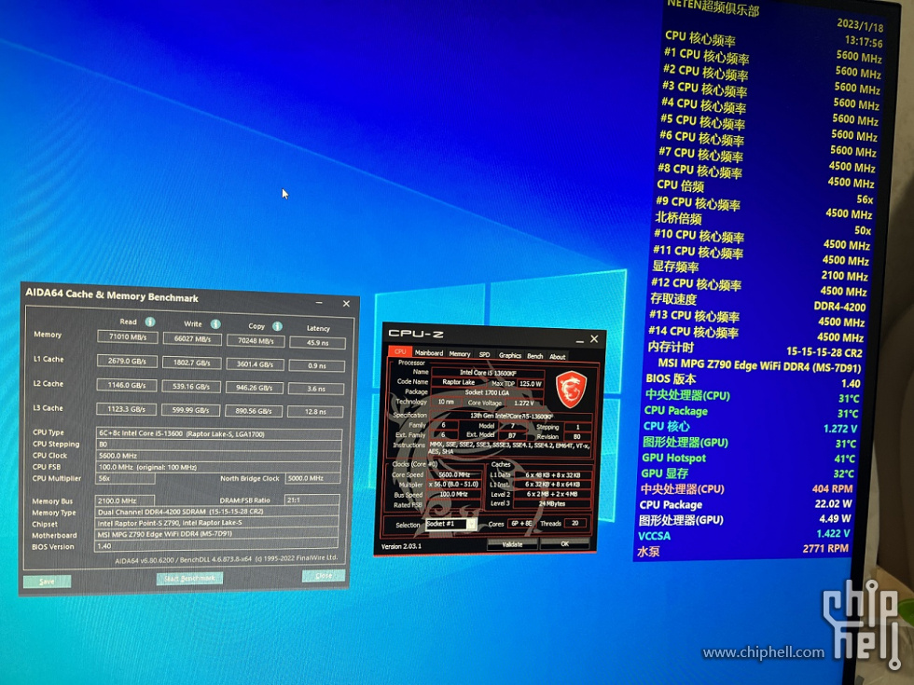Click the Close button in AIDA64

pyautogui.click(x=324, y=576)
